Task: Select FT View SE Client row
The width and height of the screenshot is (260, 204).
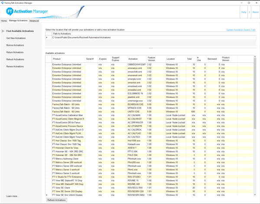Action: (149, 188)
